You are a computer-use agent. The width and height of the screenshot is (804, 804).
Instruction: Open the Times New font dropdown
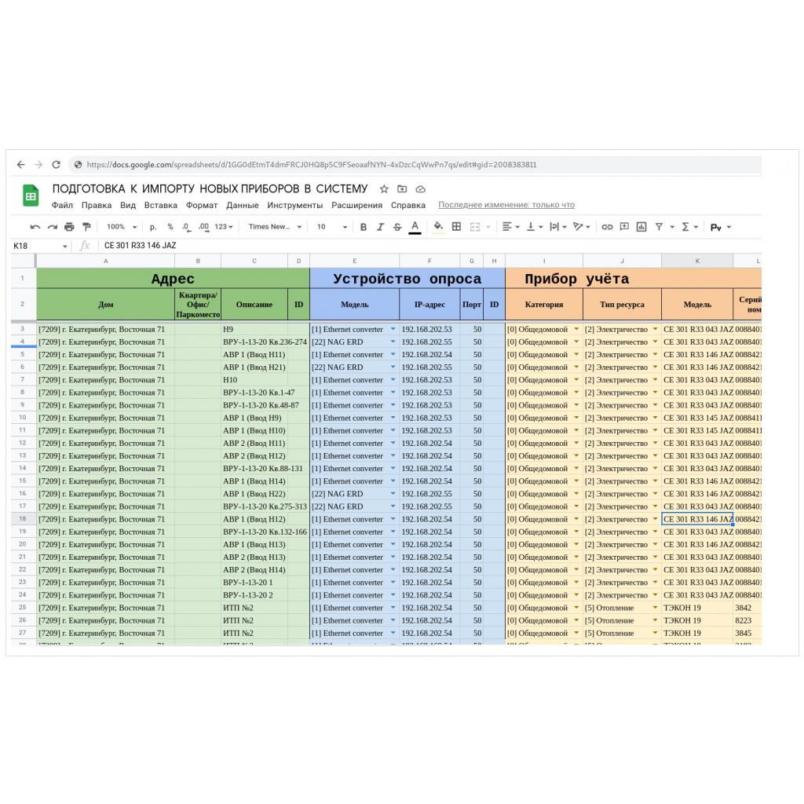click(x=275, y=227)
